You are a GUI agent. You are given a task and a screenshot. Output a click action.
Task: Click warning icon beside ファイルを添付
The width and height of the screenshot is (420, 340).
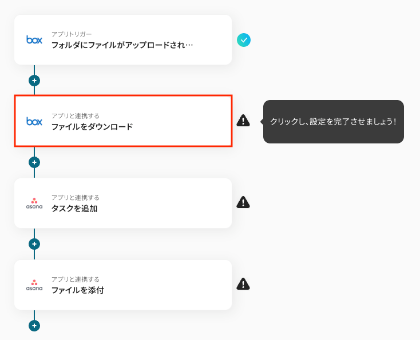click(x=243, y=284)
